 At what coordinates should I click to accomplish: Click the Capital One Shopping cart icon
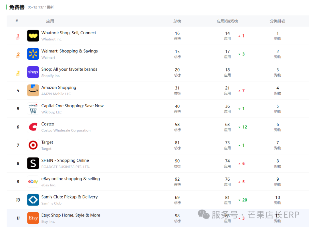[33, 109]
